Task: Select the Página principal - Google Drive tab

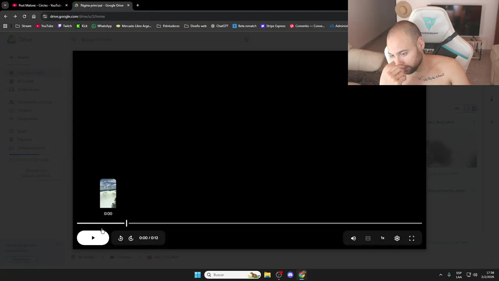Action: [x=101, y=5]
